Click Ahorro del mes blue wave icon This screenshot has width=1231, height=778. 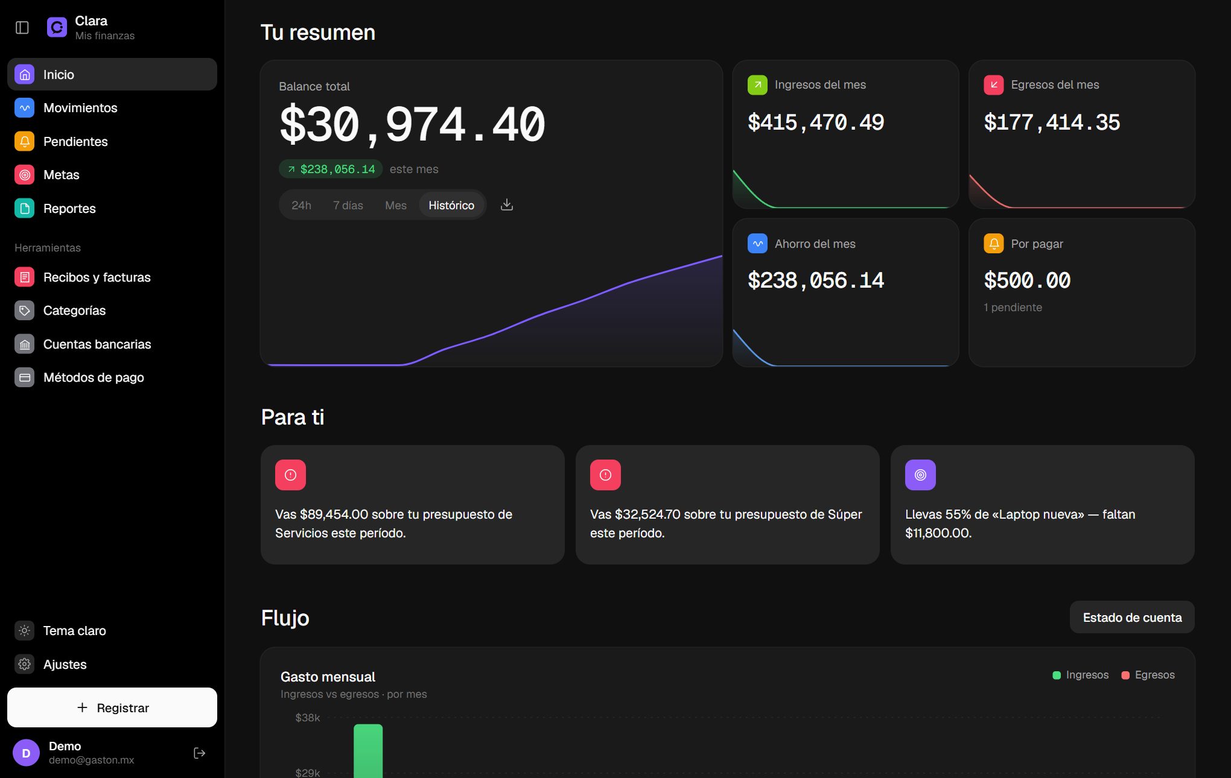coord(757,244)
